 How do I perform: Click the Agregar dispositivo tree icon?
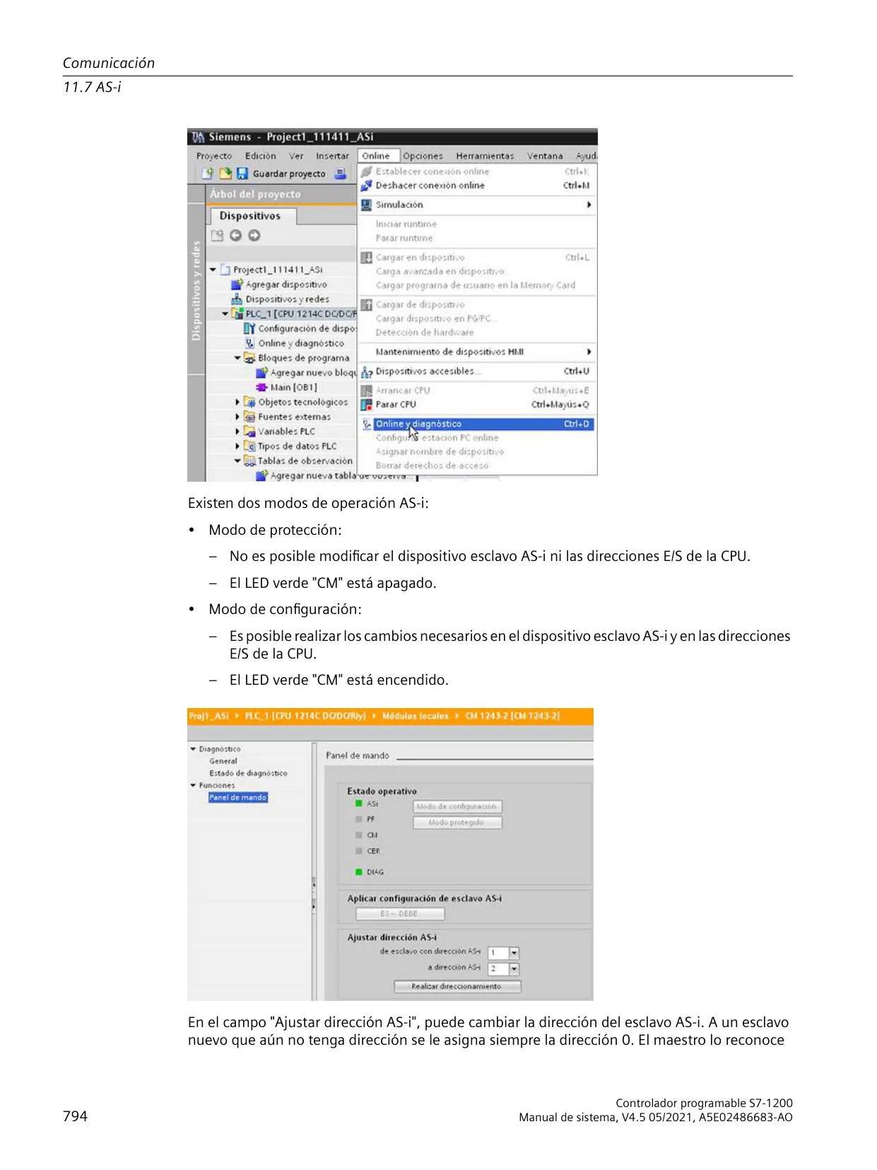coord(237,284)
